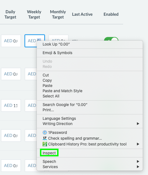148x175 pixels.
Task: Choose Select All in context menu
Action: click(x=51, y=96)
